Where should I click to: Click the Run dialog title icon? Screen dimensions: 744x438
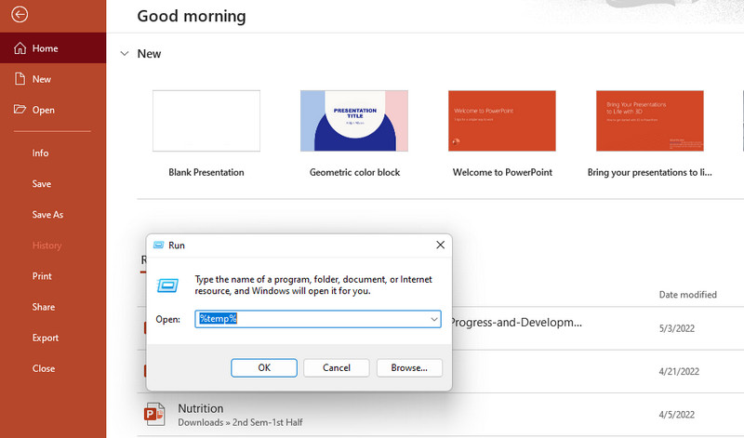pos(156,246)
